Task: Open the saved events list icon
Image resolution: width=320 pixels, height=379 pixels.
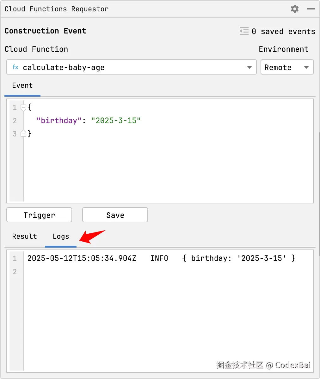Action: (244, 31)
